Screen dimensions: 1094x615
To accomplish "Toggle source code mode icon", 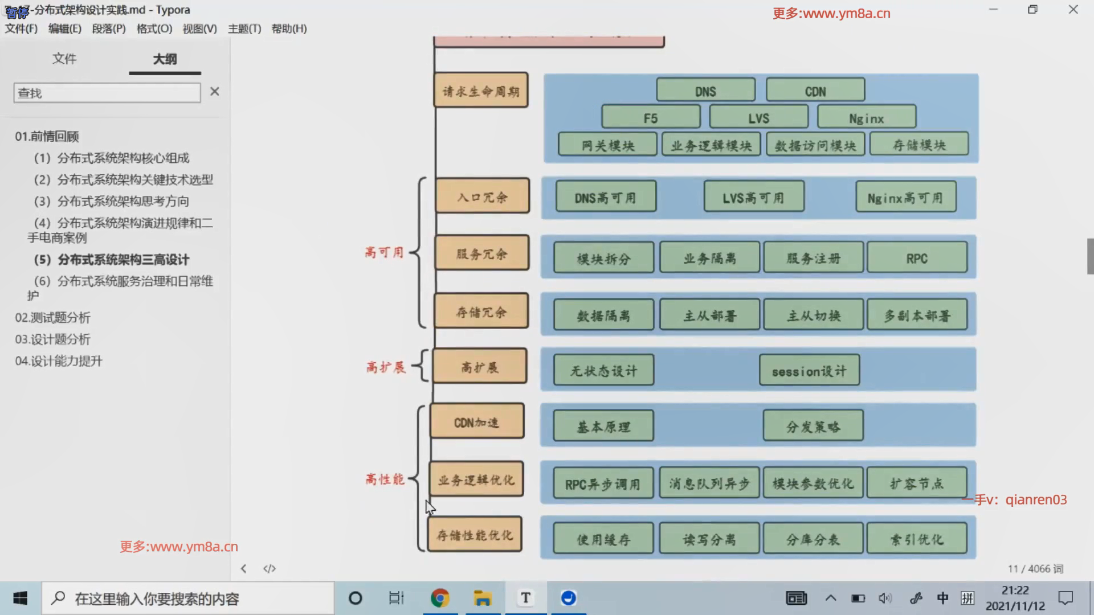I will pos(270,568).
